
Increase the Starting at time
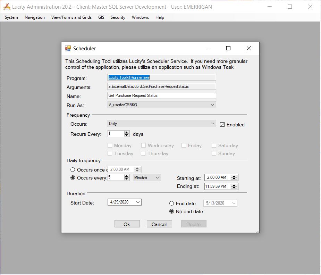(234, 176)
